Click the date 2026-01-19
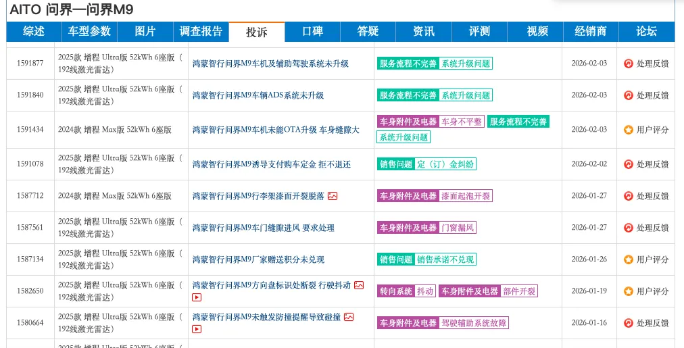 (x=589, y=291)
